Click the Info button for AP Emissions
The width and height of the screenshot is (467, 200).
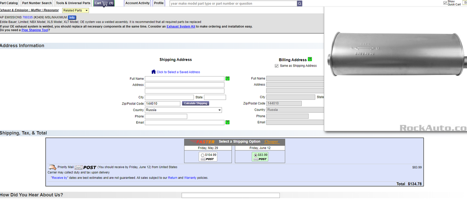click(x=72, y=17)
